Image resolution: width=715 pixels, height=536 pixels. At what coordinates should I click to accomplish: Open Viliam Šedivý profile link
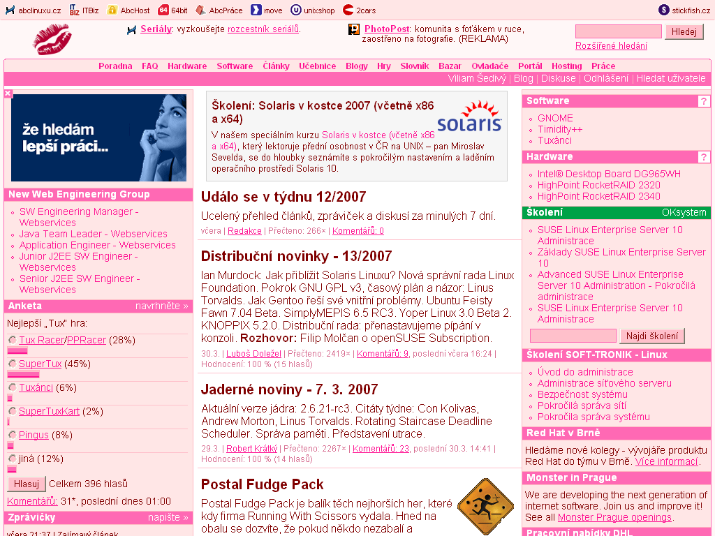tap(477, 78)
